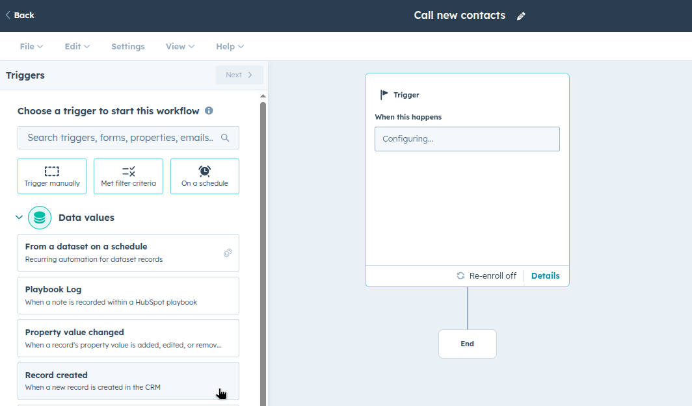
Task: Toggle the Re-enroll off setting
Action: 486,275
